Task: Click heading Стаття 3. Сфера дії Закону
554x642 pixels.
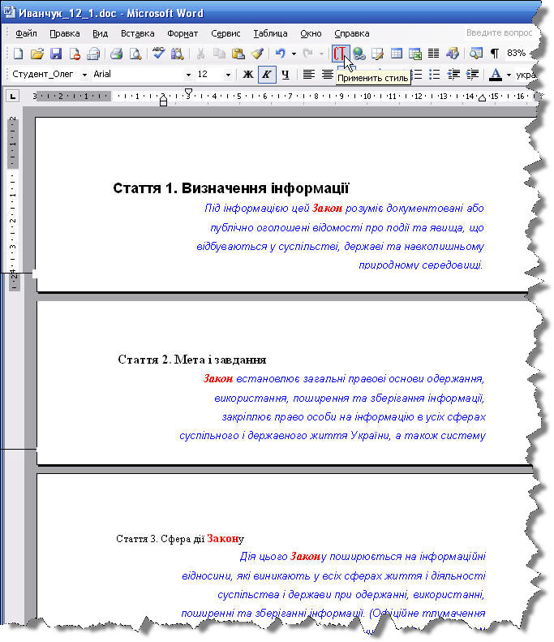Action: pyautogui.click(x=180, y=538)
